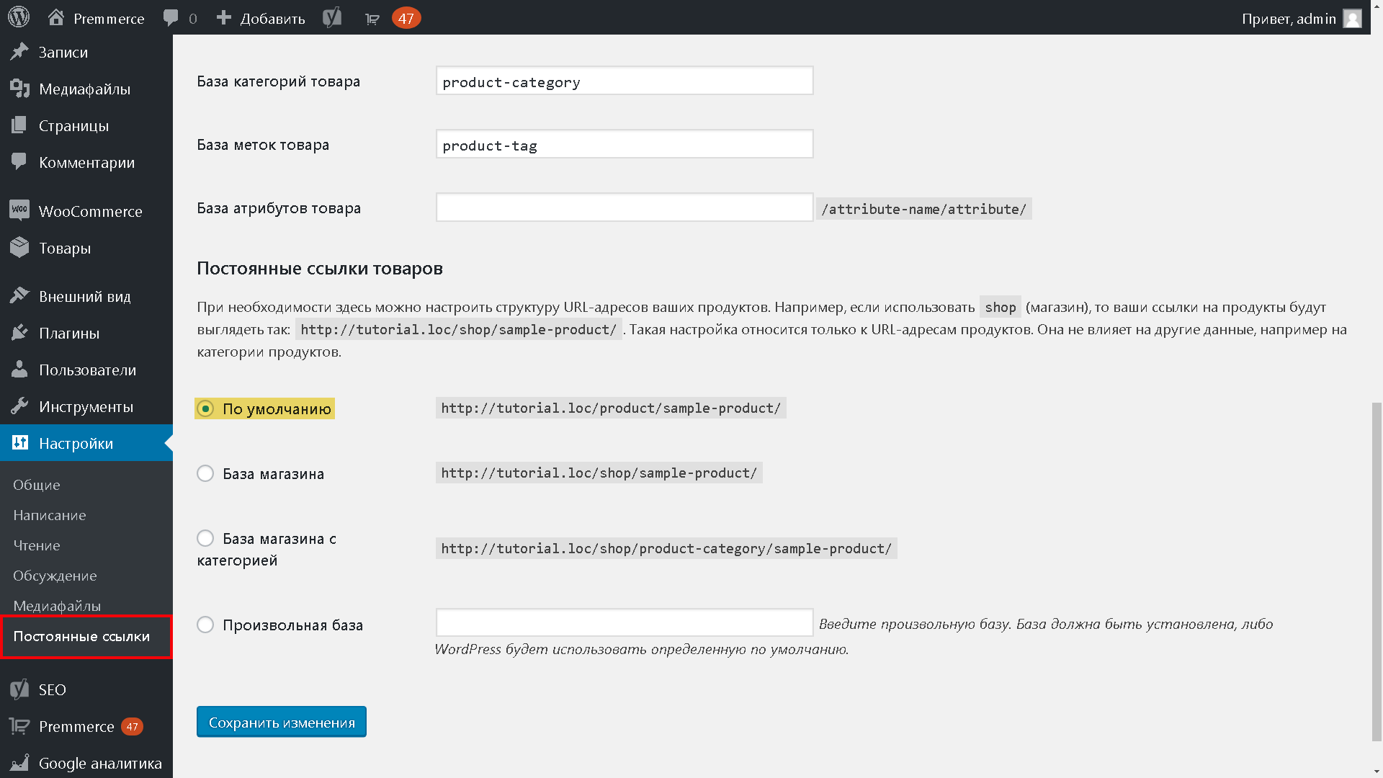The image size is (1383, 778).
Task: Open the Yoast SEO icon in admin bar
Action: 332,18
